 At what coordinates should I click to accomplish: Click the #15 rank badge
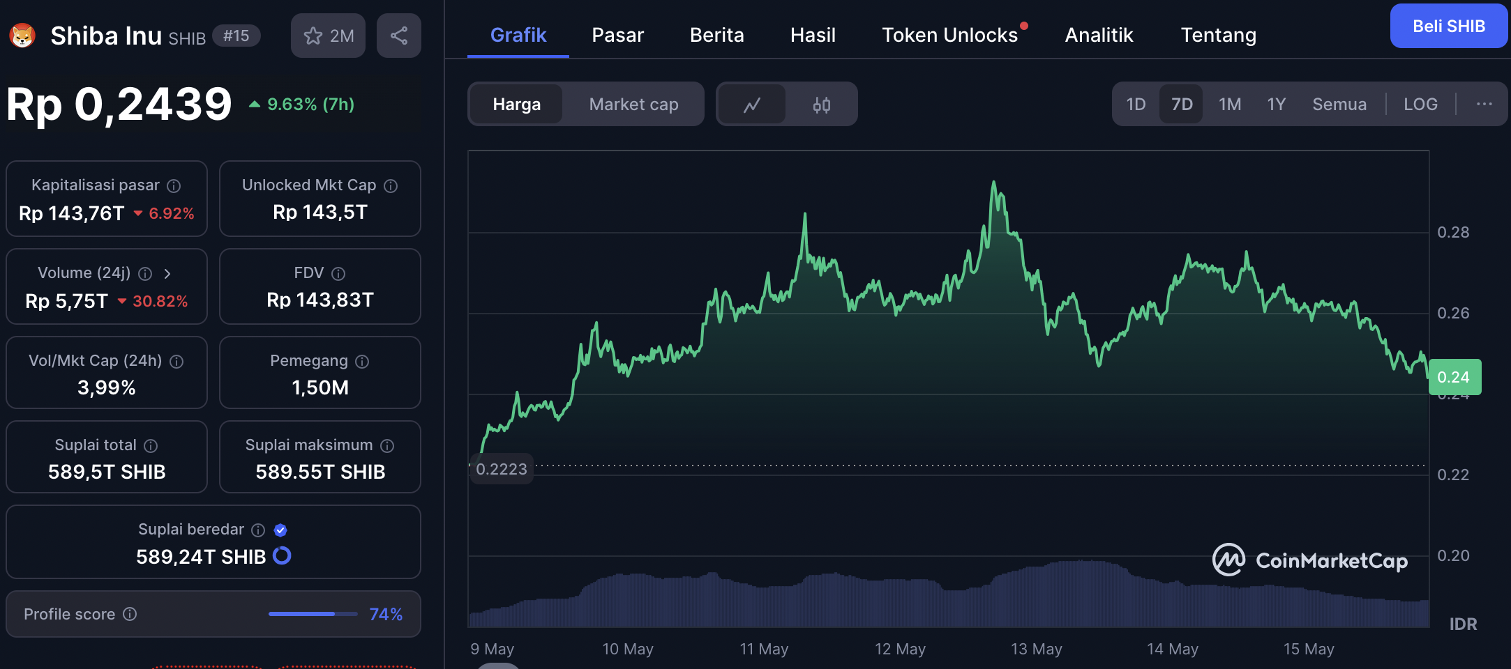[x=236, y=36]
